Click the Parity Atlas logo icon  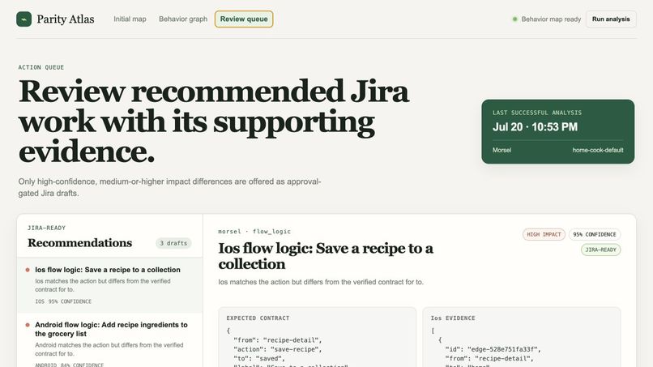tap(23, 19)
